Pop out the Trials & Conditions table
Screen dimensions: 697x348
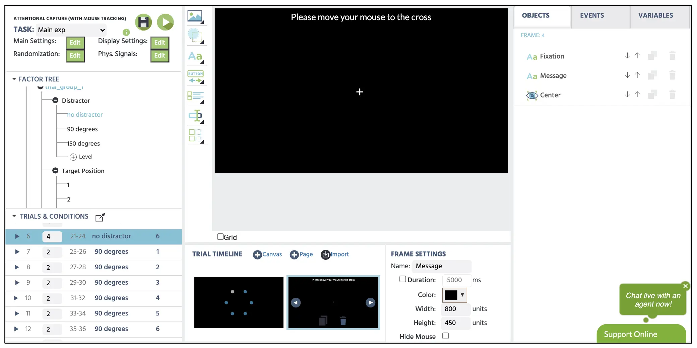pos(100,217)
